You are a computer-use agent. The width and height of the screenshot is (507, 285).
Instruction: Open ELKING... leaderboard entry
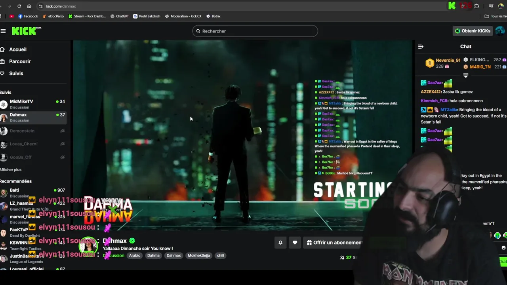coord(485,60)
